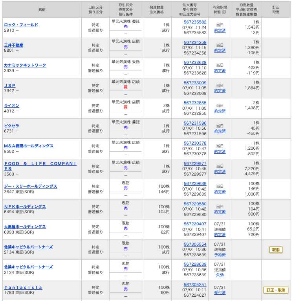
Task: Open order number 567228639 link
Action: tap(195, 264)
